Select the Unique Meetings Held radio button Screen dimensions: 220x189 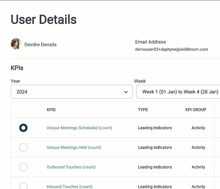tap(23, 147)
